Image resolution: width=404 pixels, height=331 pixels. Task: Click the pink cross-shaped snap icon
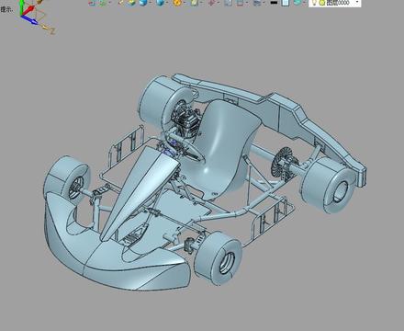pos(211,3)
